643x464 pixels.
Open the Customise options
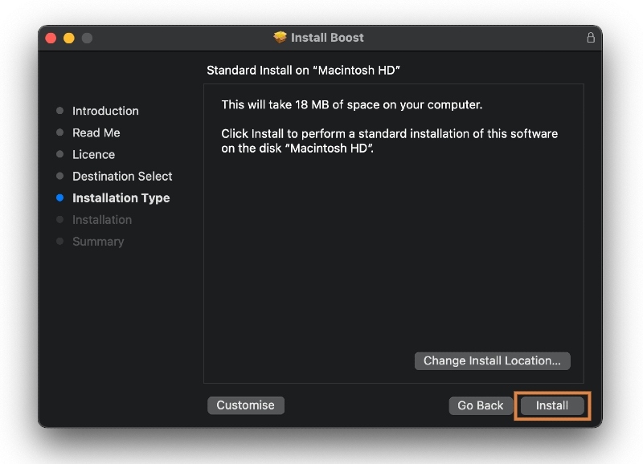tap(245, 405)
